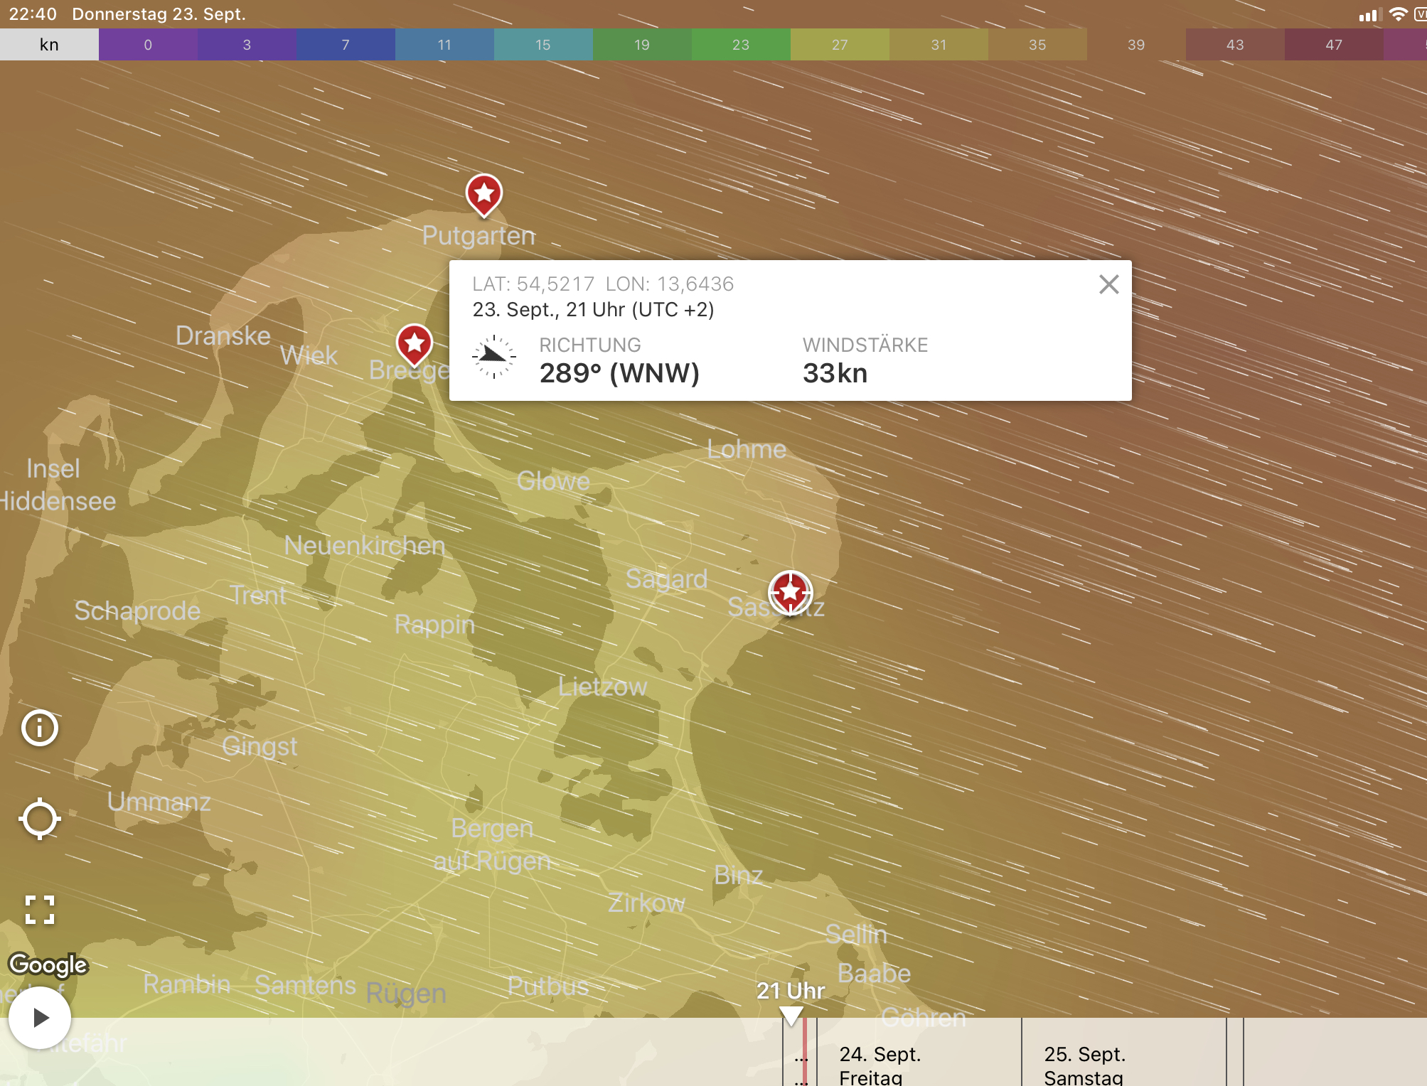Center map on current location crosshair icon
Screen dimensions: 1427x1086
point(40,819)
